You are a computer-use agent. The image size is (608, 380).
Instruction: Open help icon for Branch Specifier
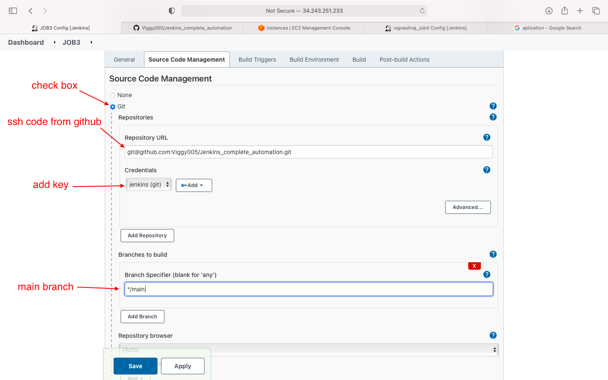point(487,274)
